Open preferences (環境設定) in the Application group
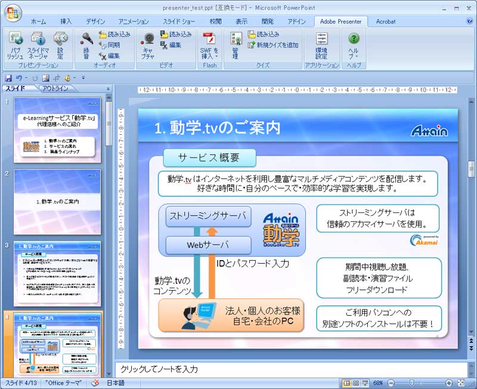Viewport: 477px width, 389px height. click(321, 45)
